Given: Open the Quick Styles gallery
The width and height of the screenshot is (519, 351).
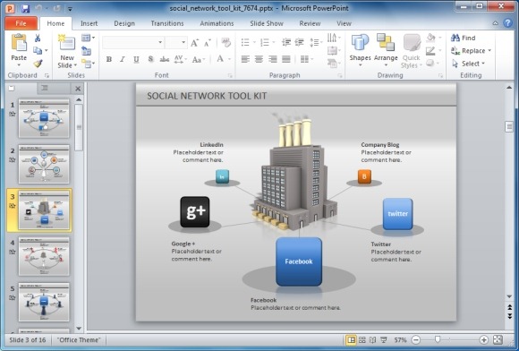Looking at the screenshot, I should pyautogui.click(x=412, y=51).
